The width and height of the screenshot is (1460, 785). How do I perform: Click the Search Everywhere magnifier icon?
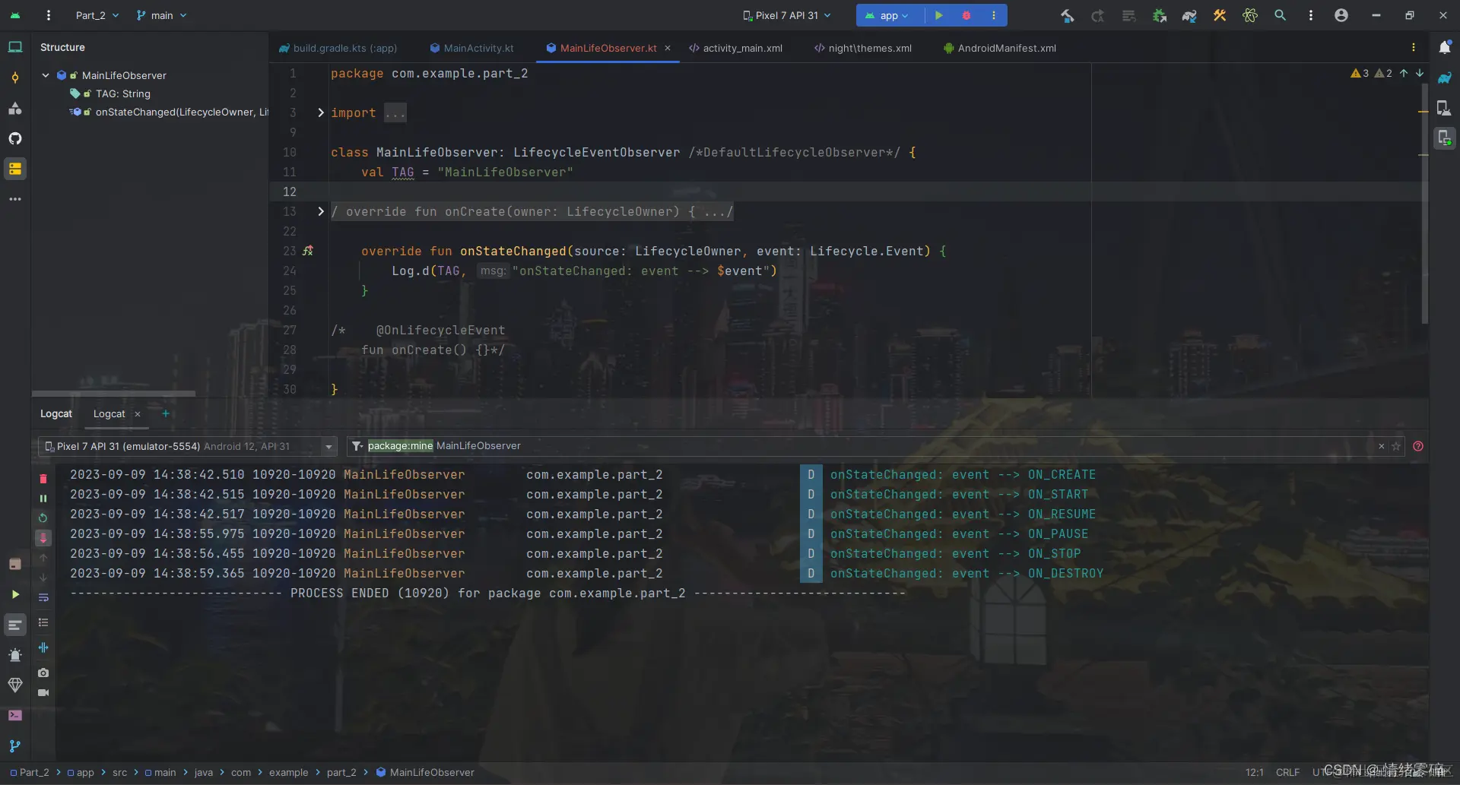point(1281,15)
